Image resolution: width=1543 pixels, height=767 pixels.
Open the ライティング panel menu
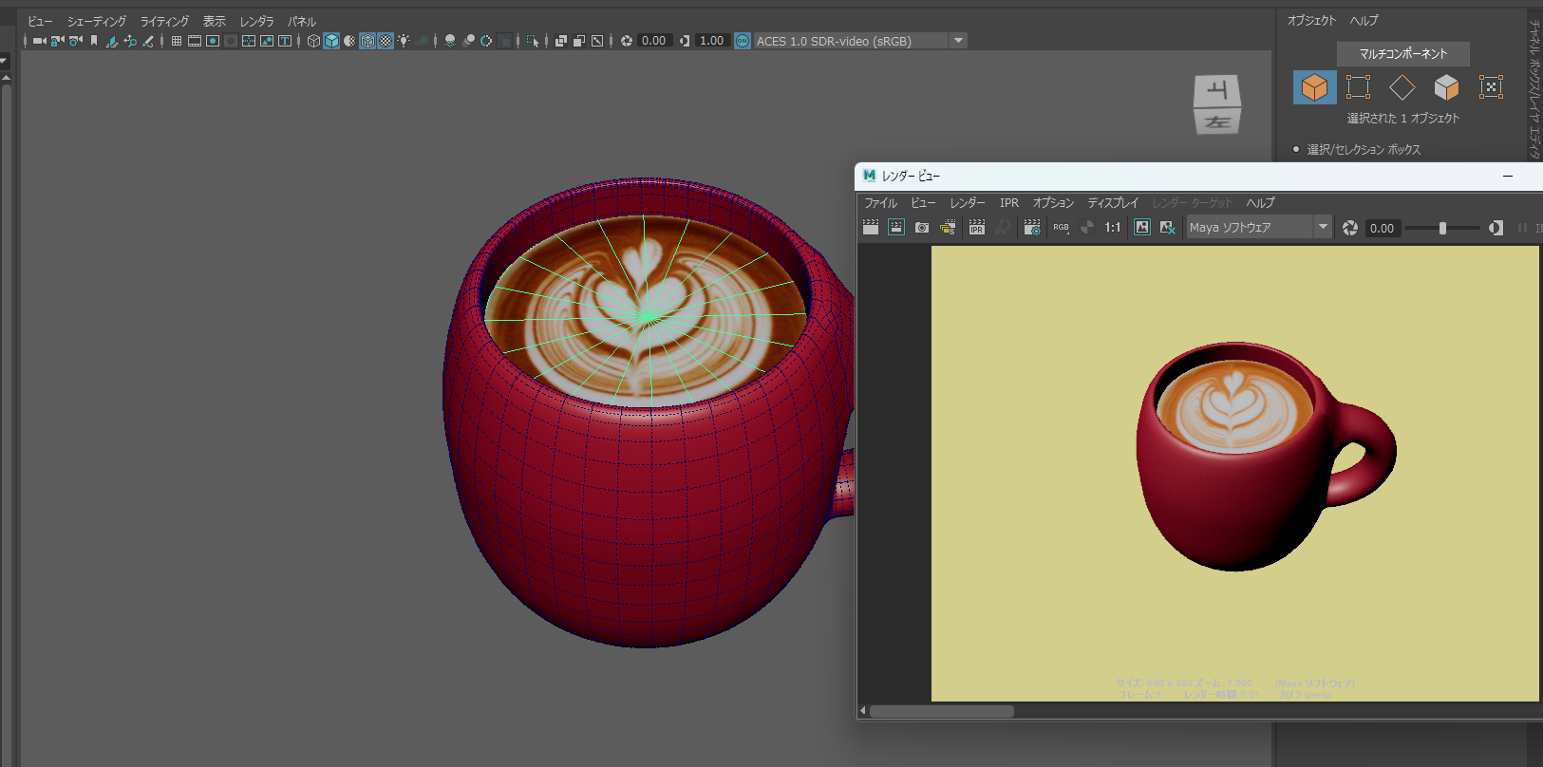click(x=164, y=21)
